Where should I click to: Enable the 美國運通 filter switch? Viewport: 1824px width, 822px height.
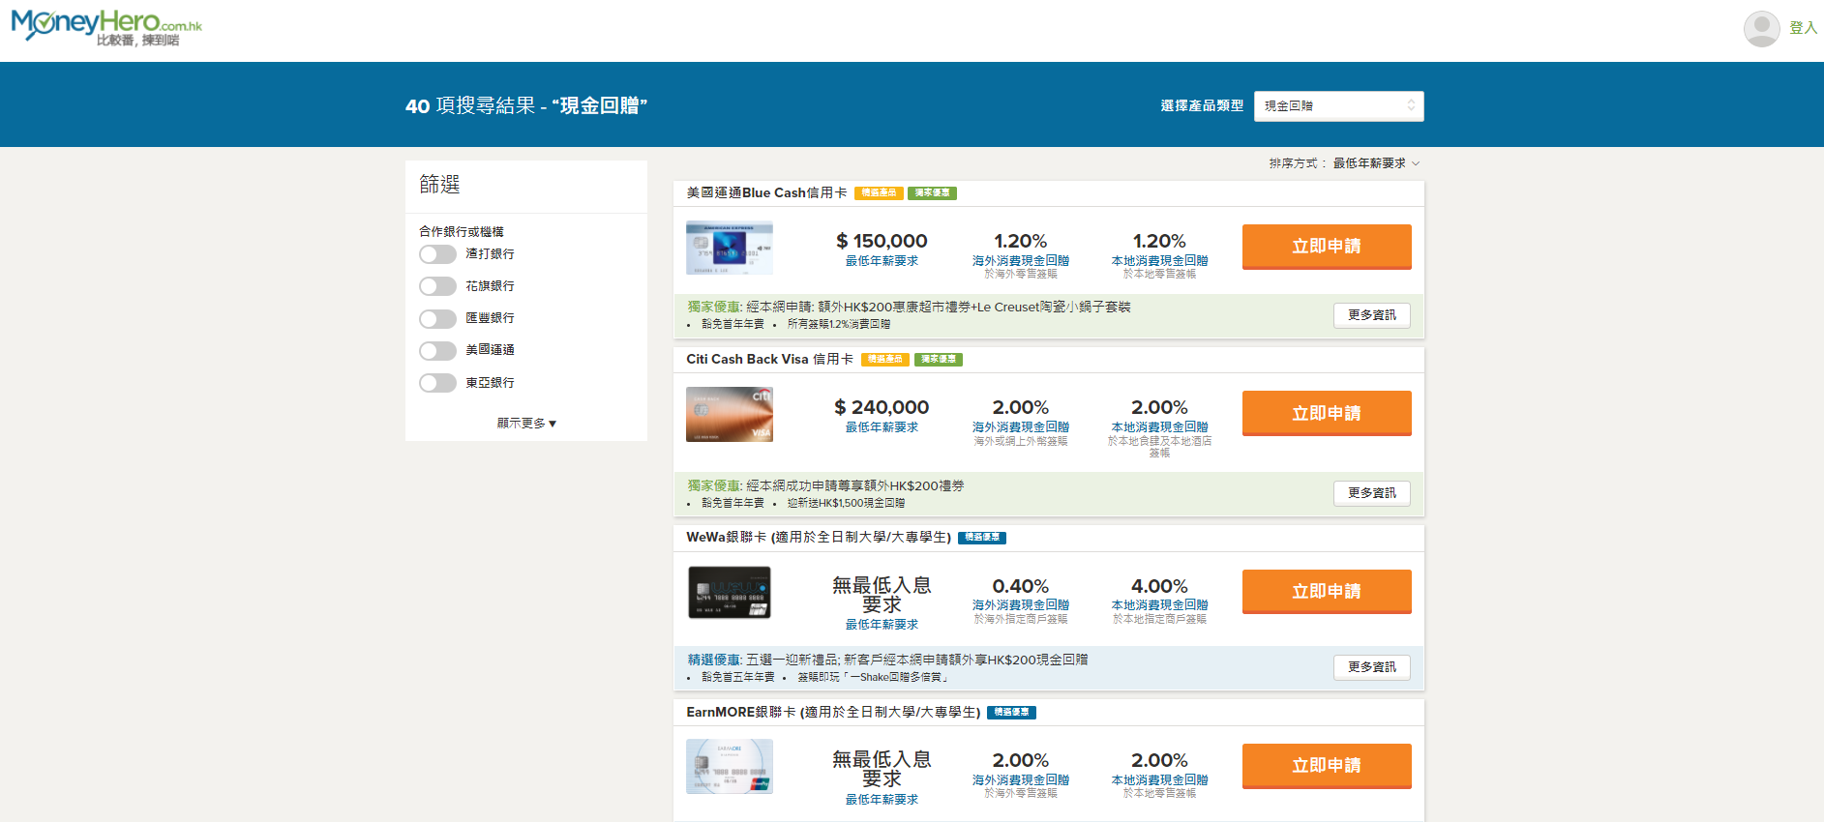click(x=437, y=350)
